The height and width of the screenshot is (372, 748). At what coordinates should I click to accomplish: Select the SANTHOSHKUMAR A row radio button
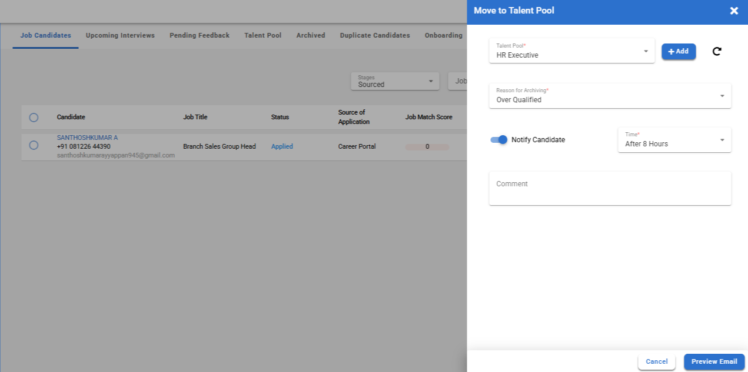coord(34,145)
